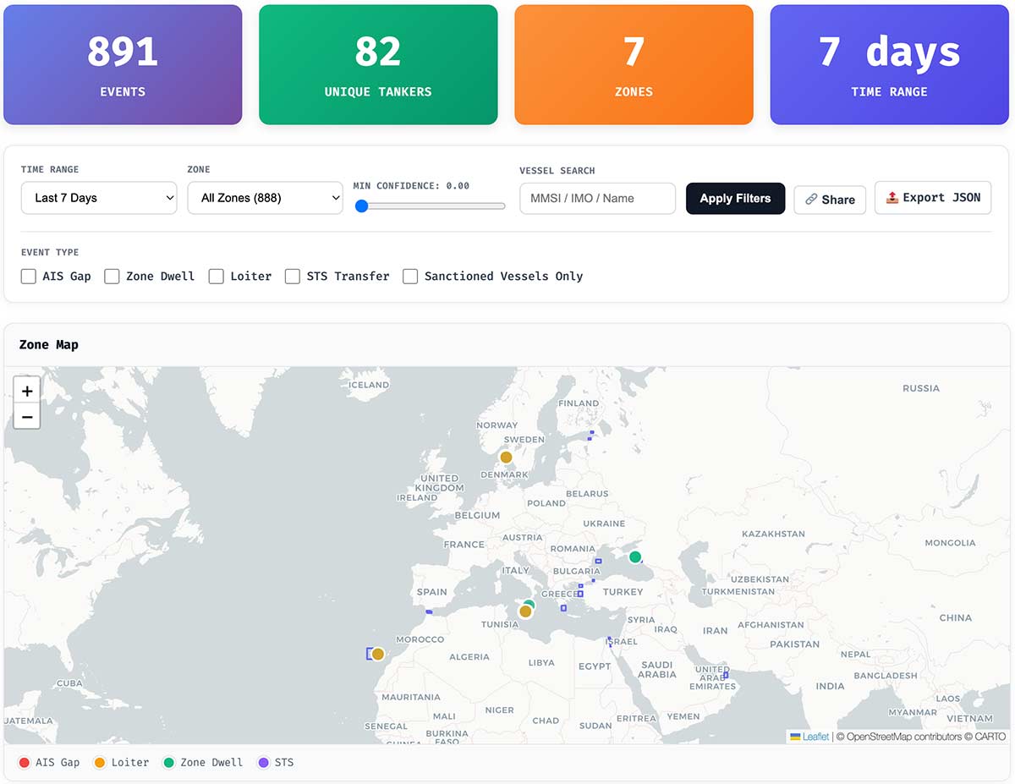Click the 7 days Time Range card
Viewport: 1015px width, 784px height.
[x=889, y=64]
